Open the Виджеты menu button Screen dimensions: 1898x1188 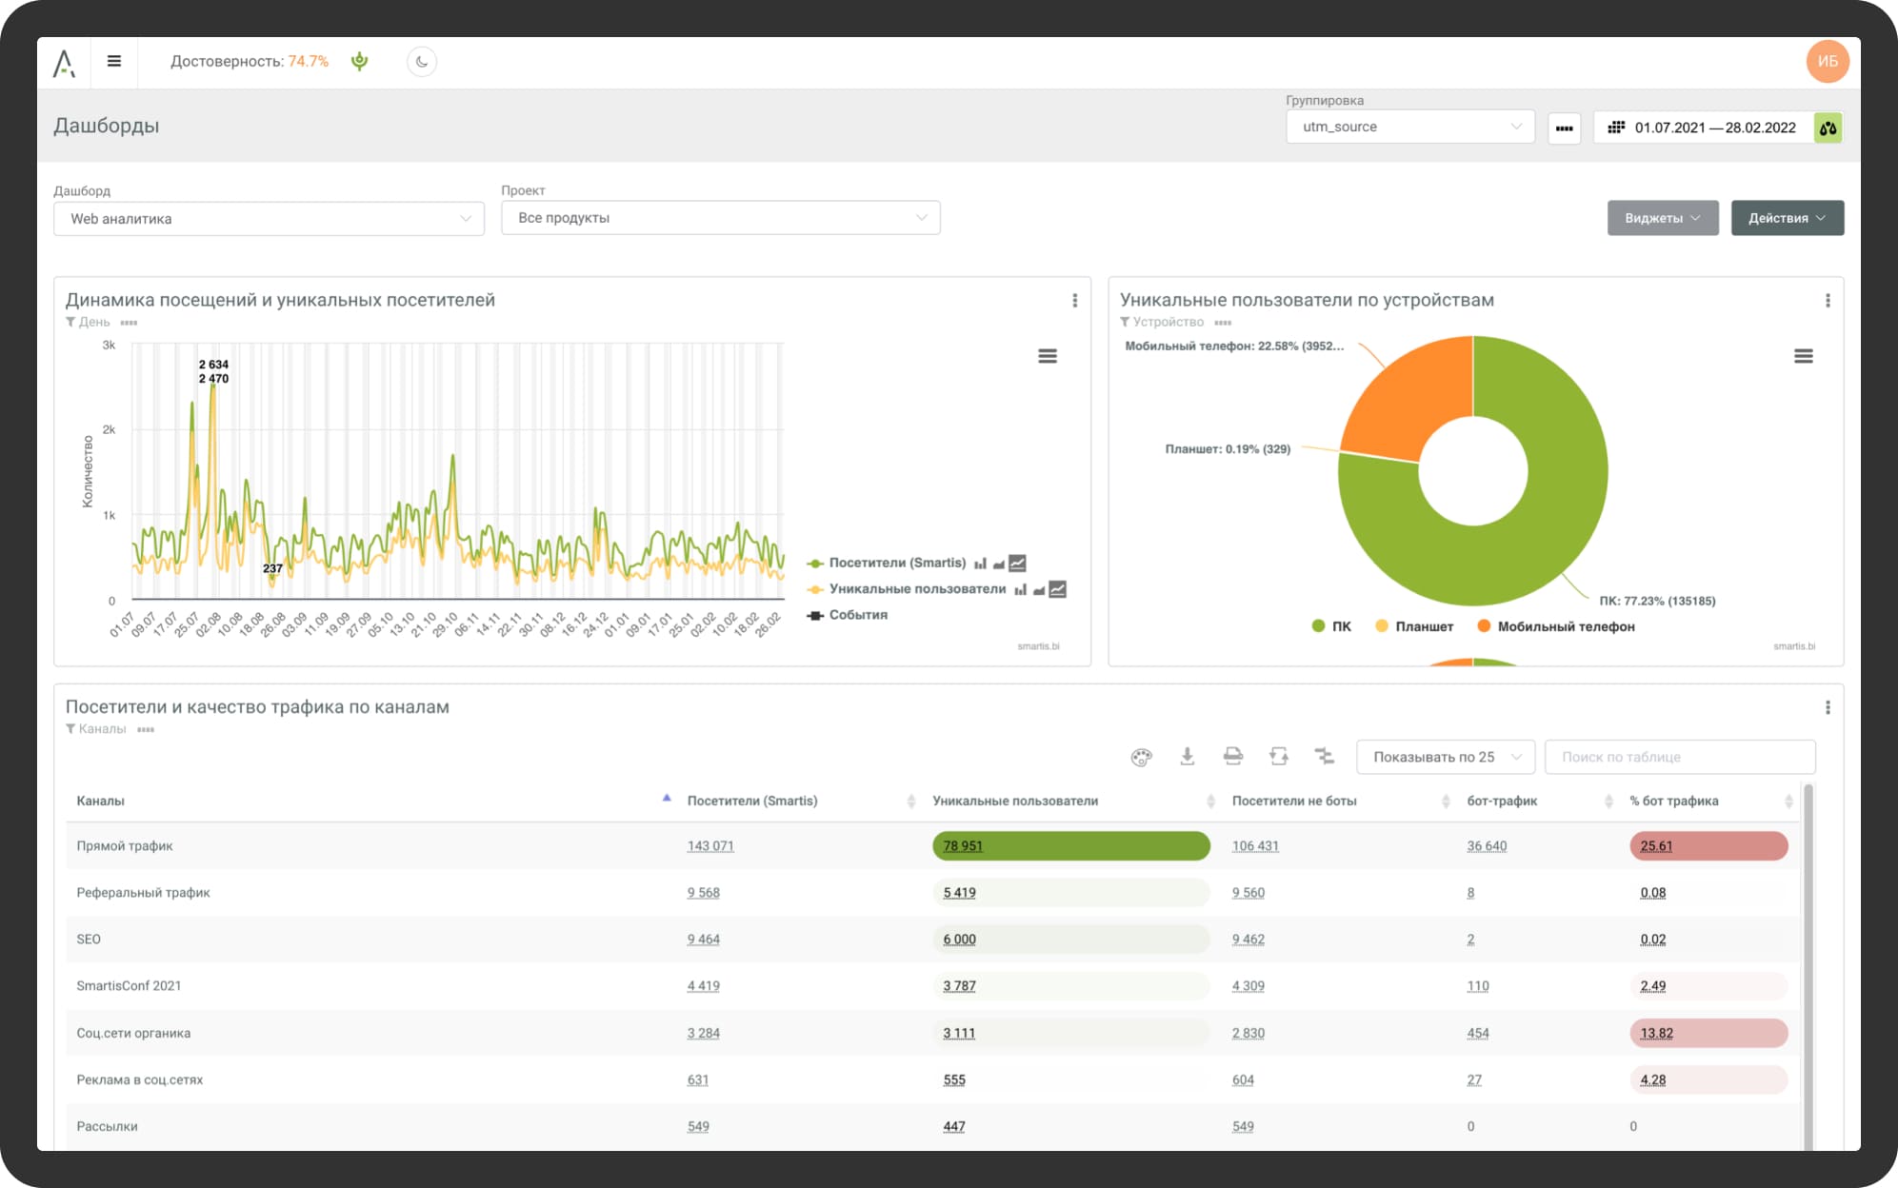click(1662, 218)
